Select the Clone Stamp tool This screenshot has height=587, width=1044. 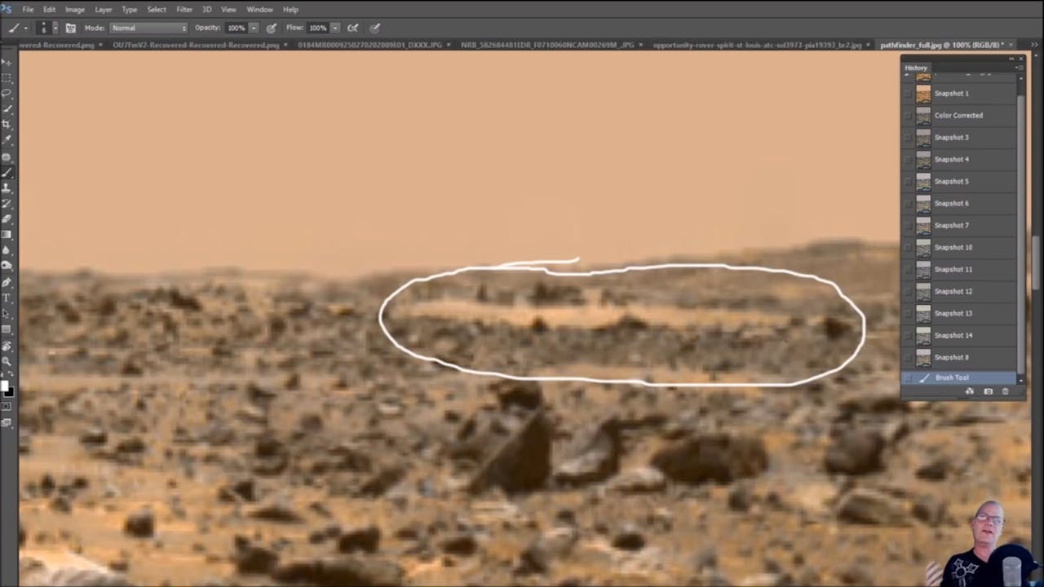pos(7,188)
